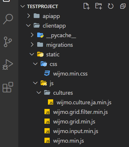Collapse the static folder

(x=32, y=54)
